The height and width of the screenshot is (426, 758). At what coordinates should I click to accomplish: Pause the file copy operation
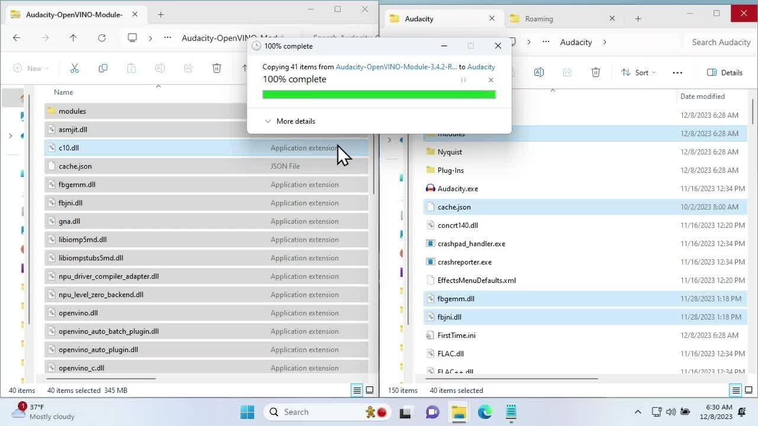click(x=464, y=79)
